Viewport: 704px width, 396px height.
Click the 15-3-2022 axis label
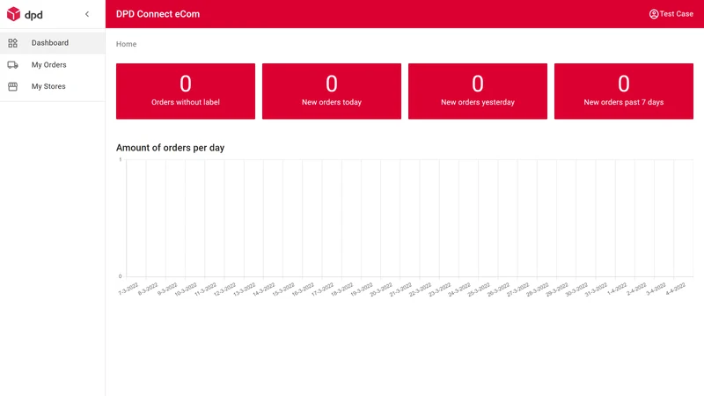(x=283, y=290)
